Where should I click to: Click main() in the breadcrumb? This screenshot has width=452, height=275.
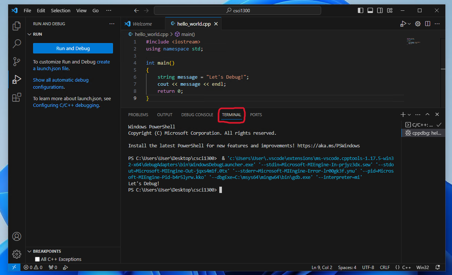pyautogui.click(x=185, y=34)
